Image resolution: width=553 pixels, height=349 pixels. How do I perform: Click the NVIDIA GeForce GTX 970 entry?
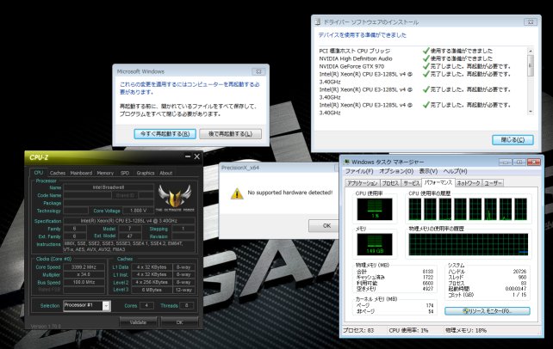pyautogui.click(x=351, y=66)
